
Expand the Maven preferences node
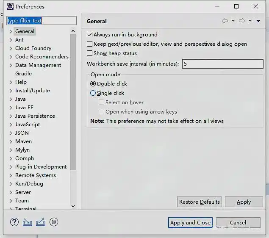[11, 141]
